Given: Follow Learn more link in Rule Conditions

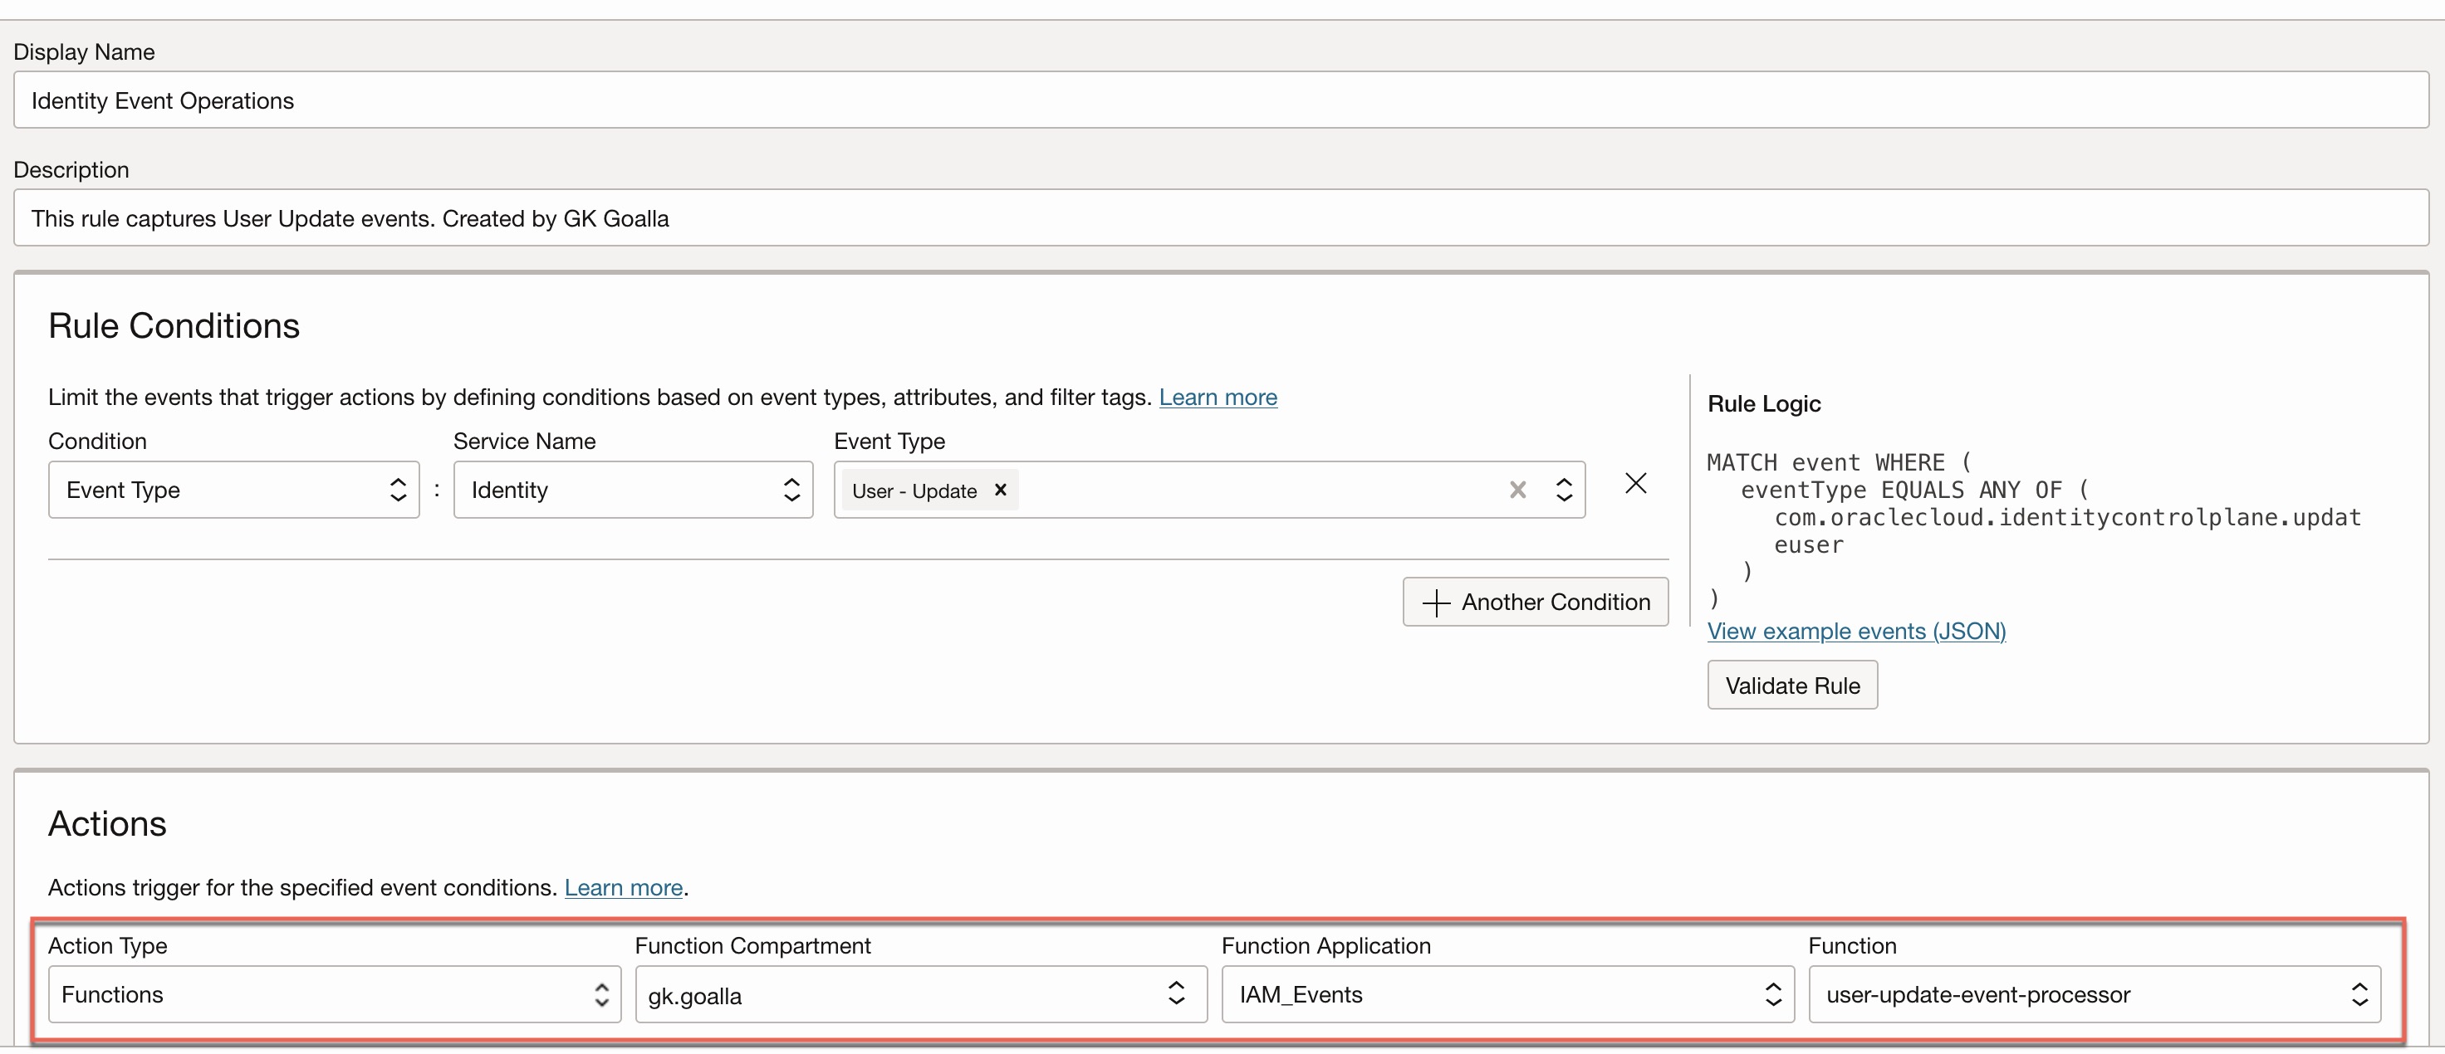Looking at the screenshot, I should pos(1218,397).
